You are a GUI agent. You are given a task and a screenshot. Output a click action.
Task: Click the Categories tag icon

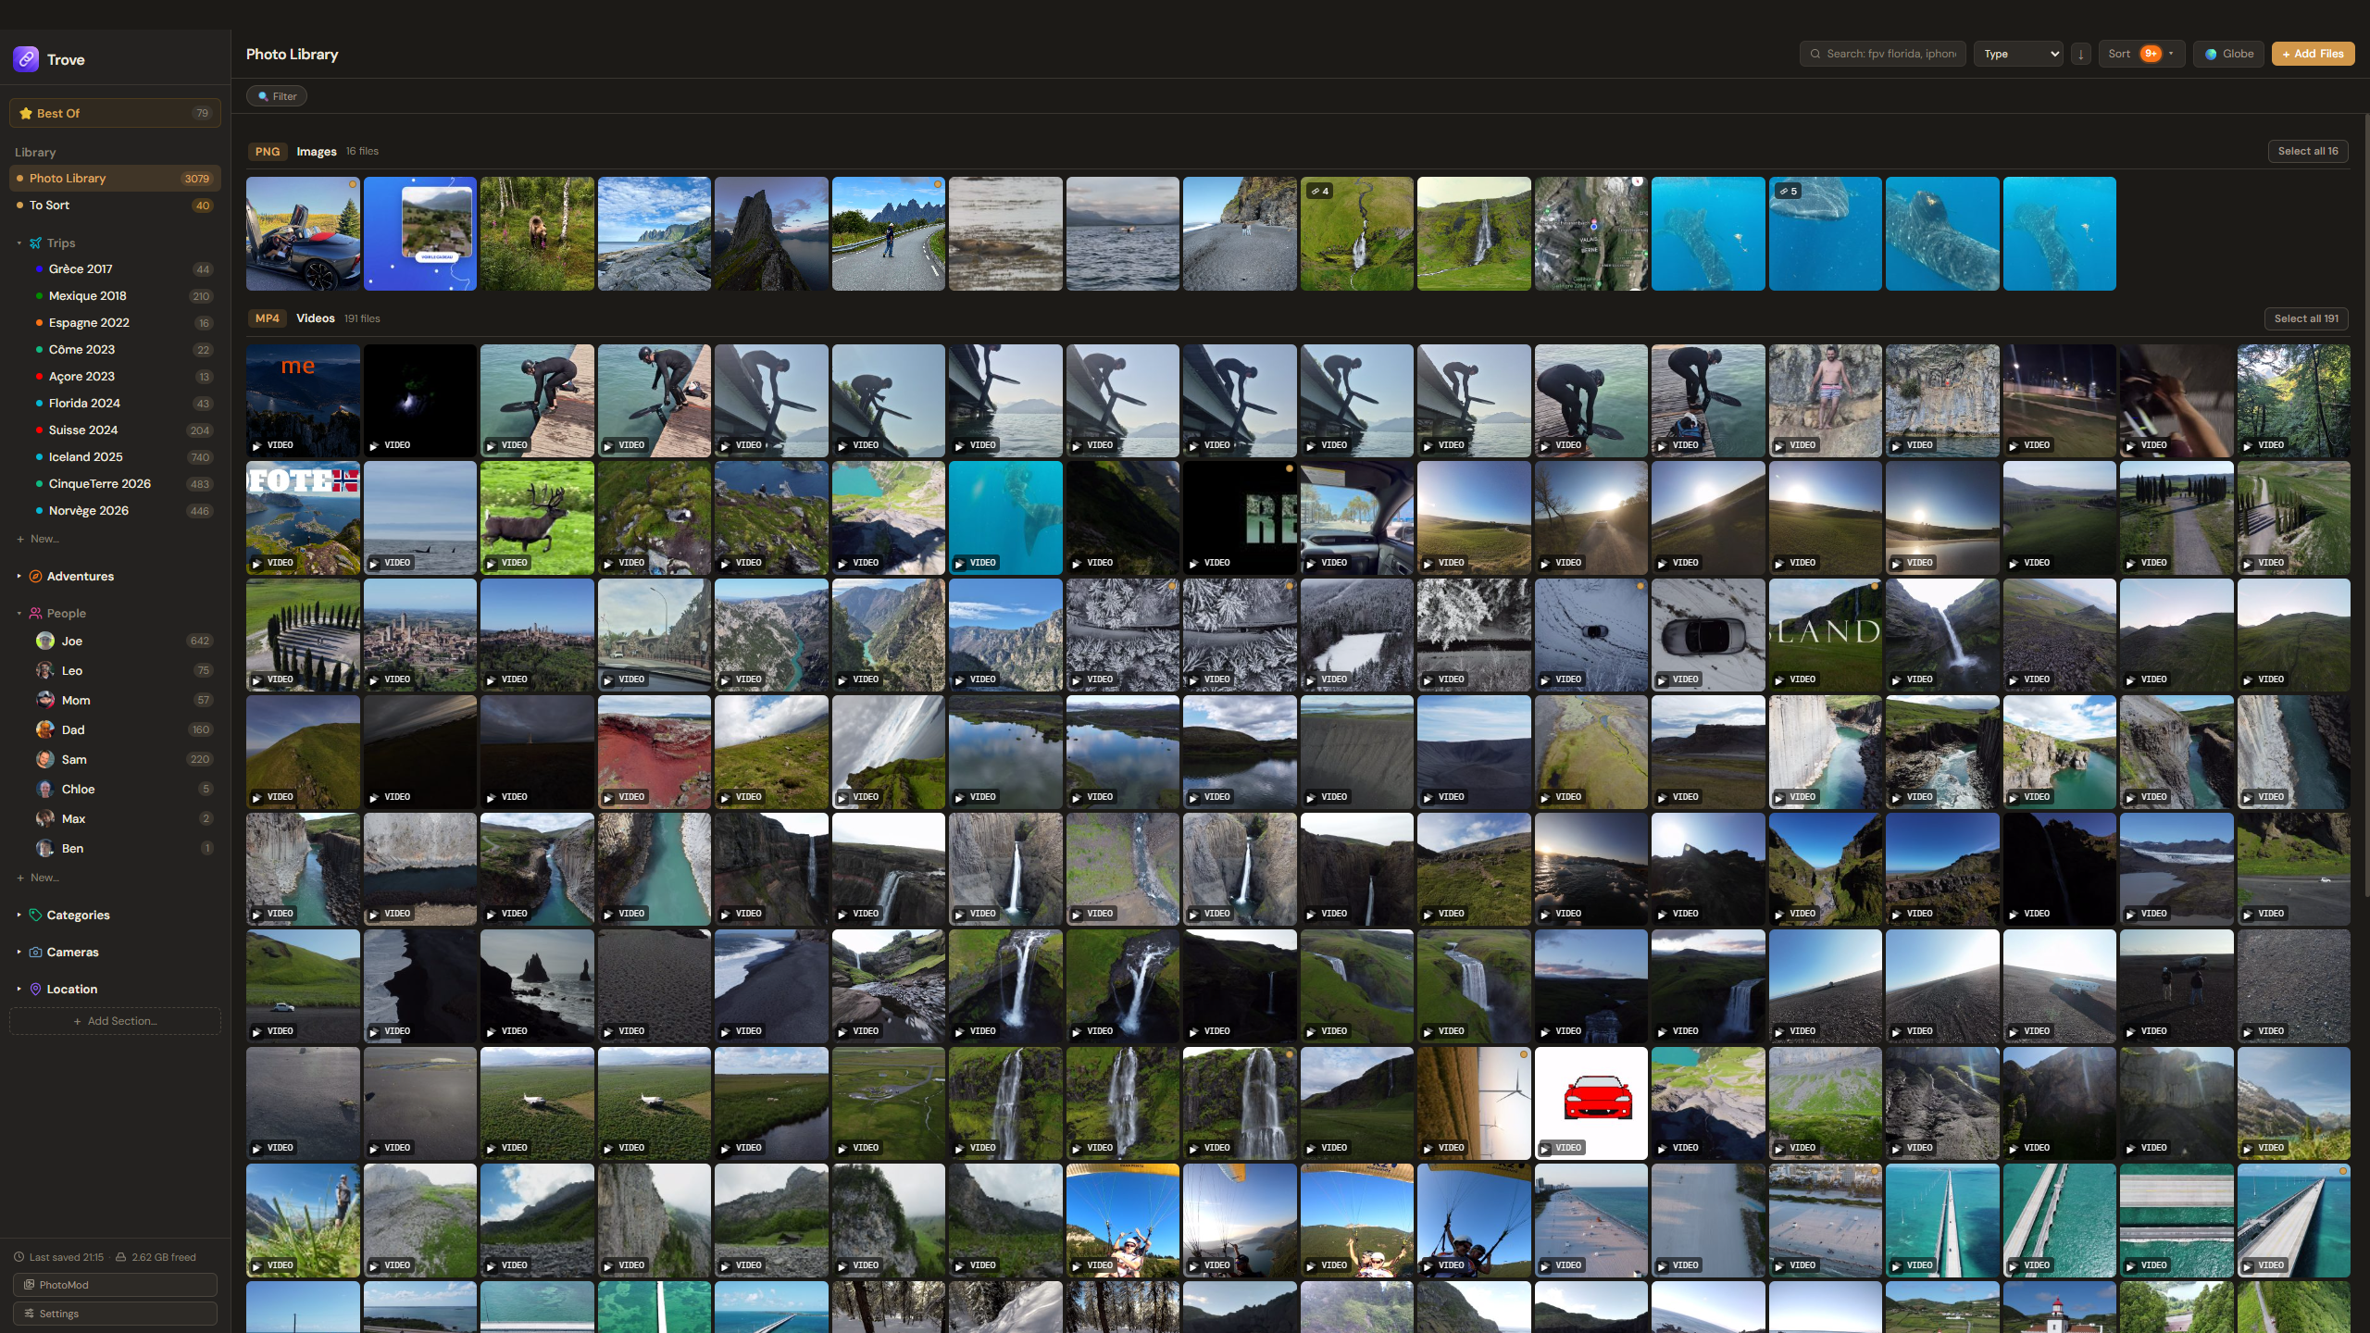click(35, 915)
